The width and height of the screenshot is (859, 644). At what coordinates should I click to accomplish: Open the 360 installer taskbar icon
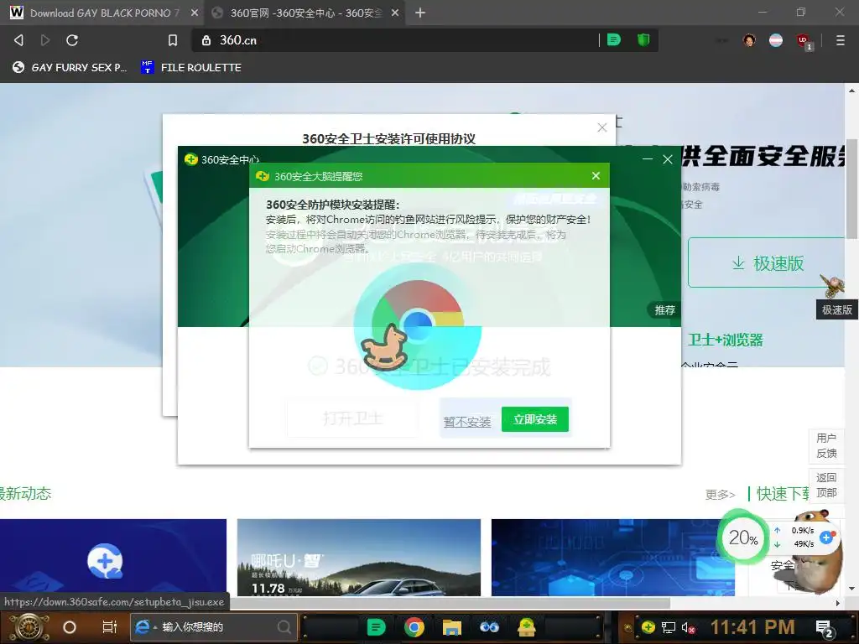click(527, 627)
